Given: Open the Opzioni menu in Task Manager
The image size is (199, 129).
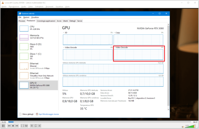Looking at the screenshot, I should pos(26,17).
